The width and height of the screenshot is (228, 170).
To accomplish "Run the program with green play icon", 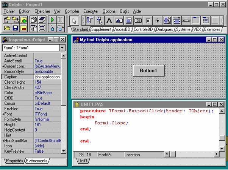I will 52,20.
